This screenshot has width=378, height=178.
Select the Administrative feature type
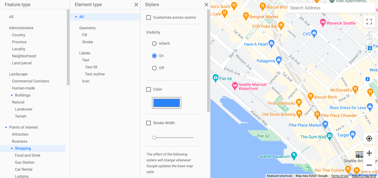coord(21,28)
